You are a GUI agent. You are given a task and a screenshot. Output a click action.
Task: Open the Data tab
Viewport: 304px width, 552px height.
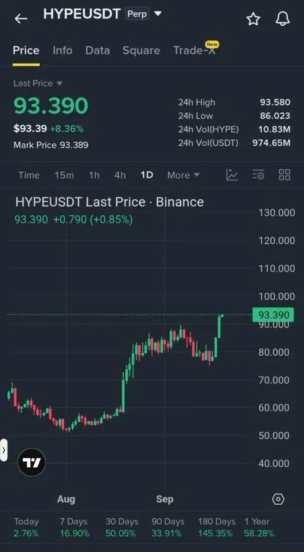click(98, 50)
